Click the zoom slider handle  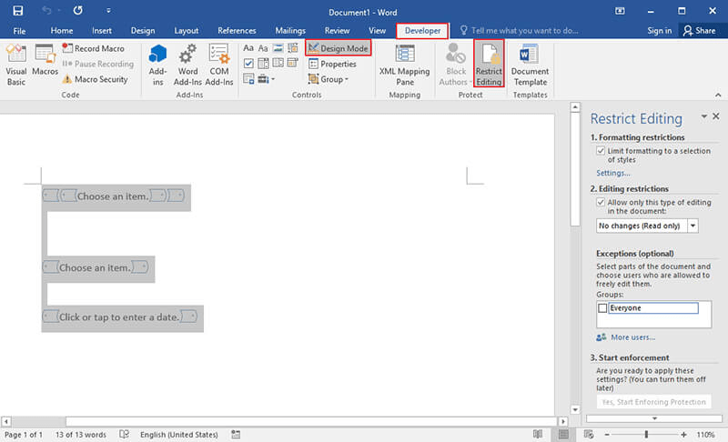[646, 435]
